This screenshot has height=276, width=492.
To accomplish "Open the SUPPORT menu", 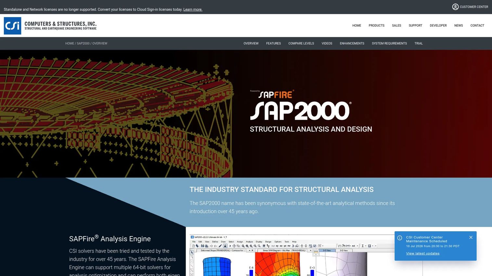I will 415,26.
